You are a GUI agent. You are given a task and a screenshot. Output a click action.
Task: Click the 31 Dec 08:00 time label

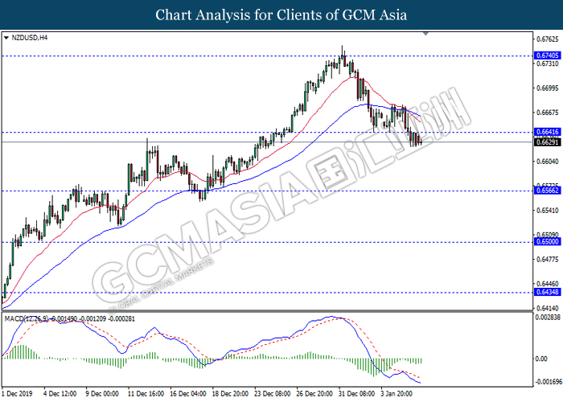[356, 394]
